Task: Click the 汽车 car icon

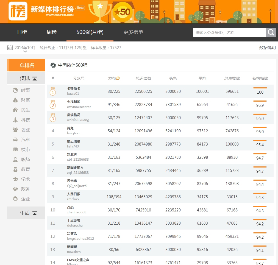Action: tap(15, 140)
